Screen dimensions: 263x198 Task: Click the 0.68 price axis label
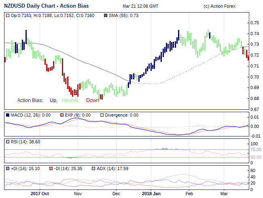[255, 98]
